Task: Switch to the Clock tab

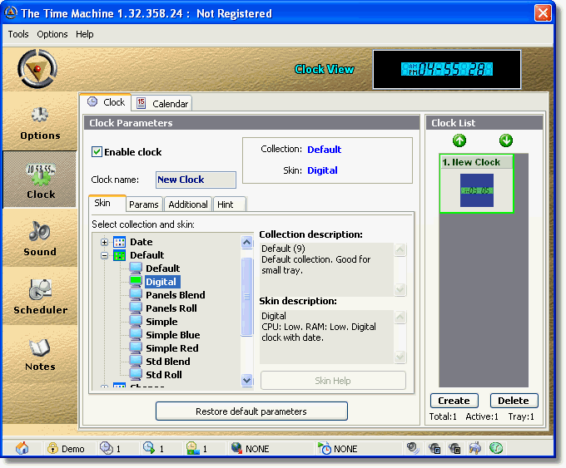Action: (106, 102)
